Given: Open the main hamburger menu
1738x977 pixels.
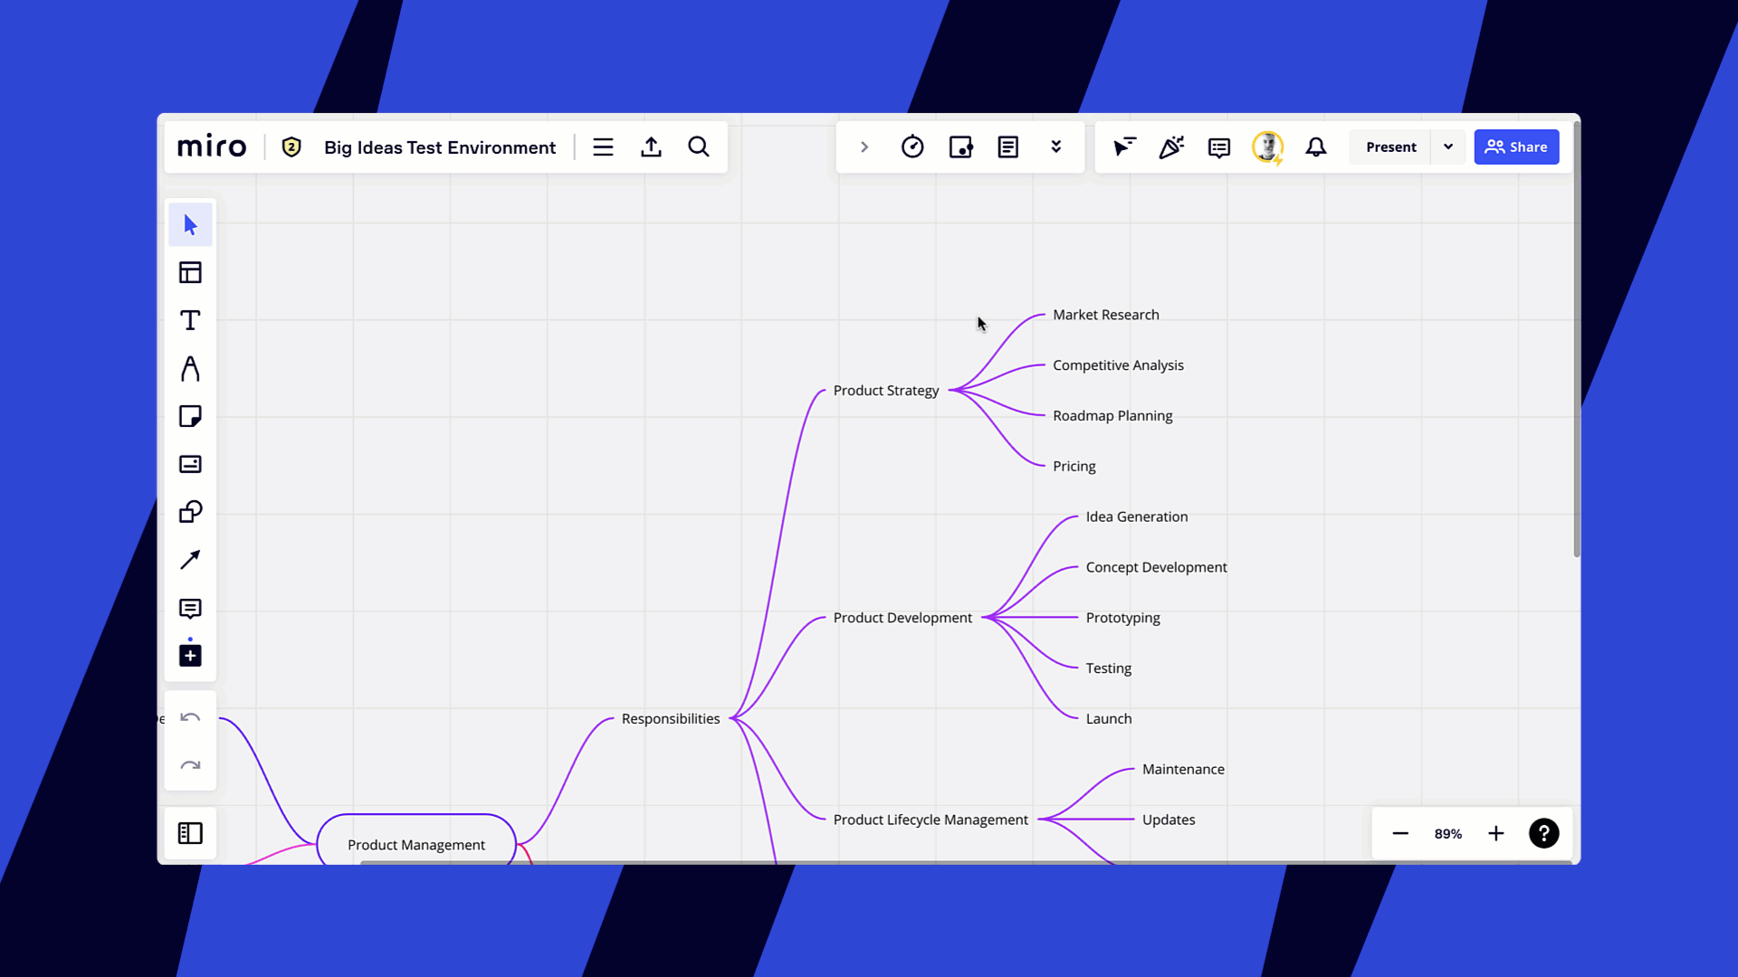Looking at the screenshot, I should pyautogui.click(x=603, y=147).
